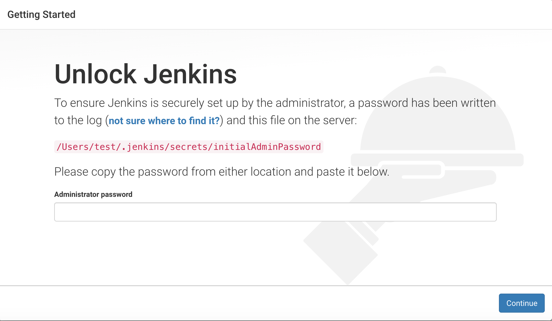Select the initialAdminPassword file path text
552x321 pixels.
pos(189,147)
